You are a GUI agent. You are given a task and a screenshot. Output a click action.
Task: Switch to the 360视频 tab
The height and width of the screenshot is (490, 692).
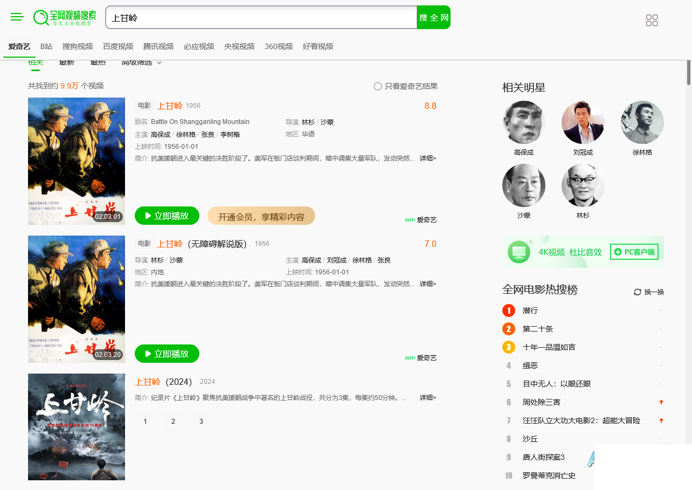(x=279, y=46)
